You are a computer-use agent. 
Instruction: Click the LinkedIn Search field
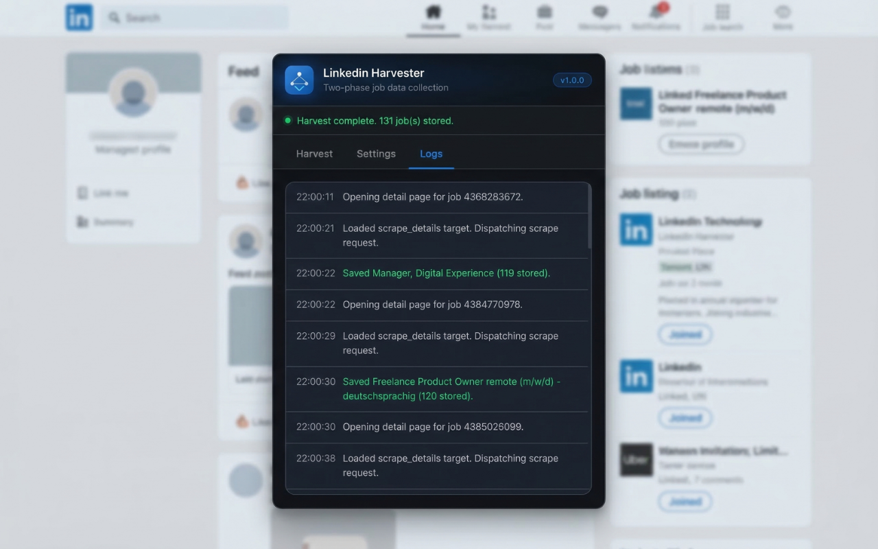[195, 18]
